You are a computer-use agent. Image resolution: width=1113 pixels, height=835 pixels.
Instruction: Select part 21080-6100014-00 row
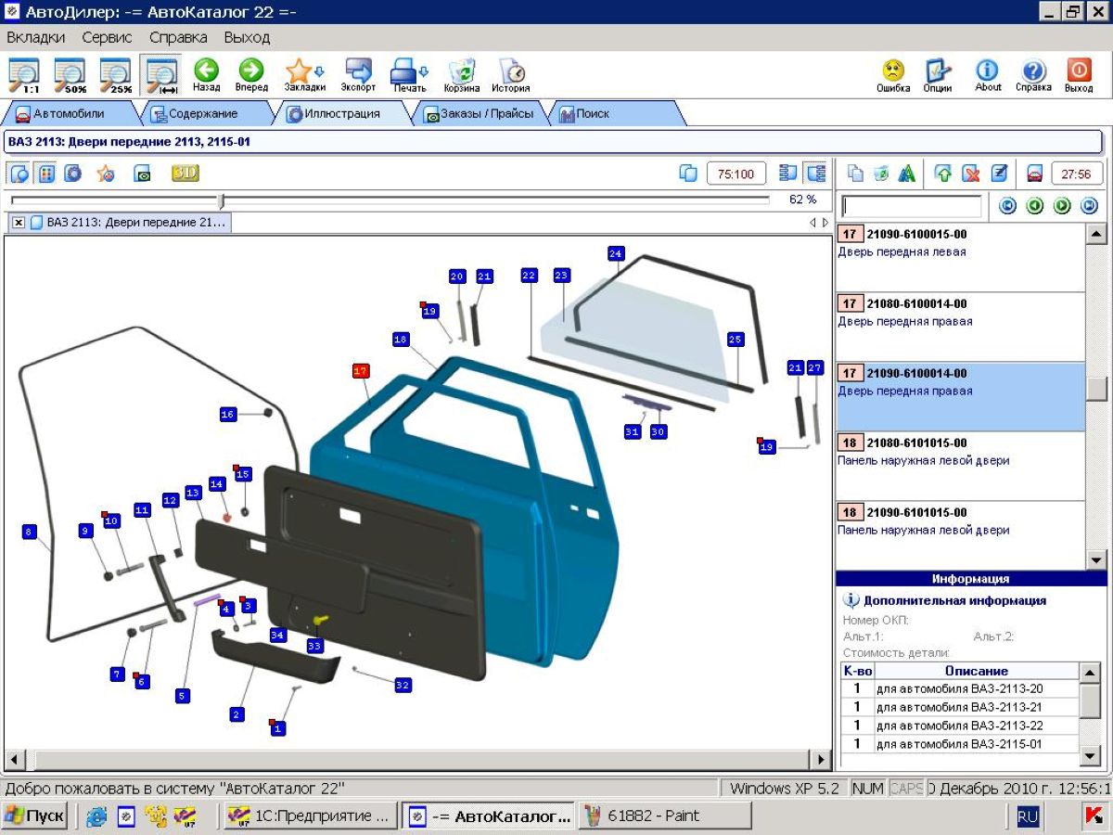960,327
